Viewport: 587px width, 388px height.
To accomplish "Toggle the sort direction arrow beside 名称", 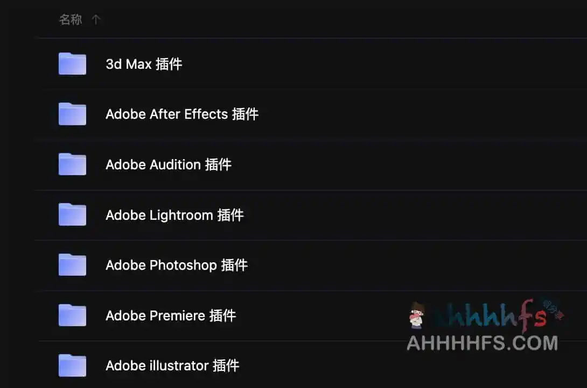I will coord(96,19).
